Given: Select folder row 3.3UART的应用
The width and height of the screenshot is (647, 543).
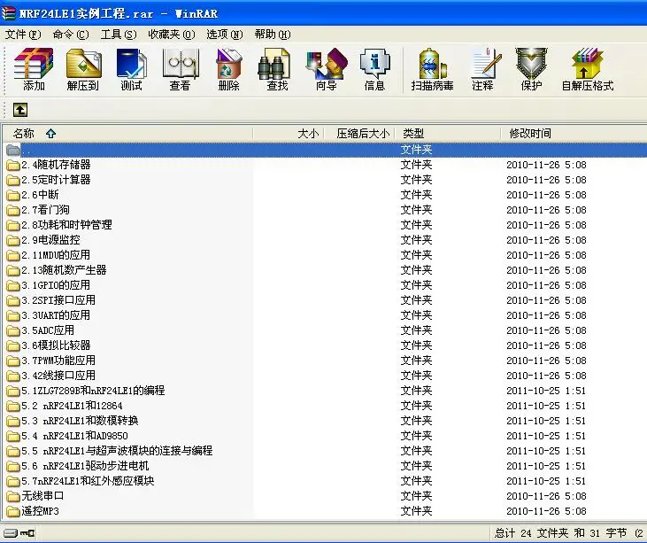Looking at the screenshot, I should tap(326, 315).
